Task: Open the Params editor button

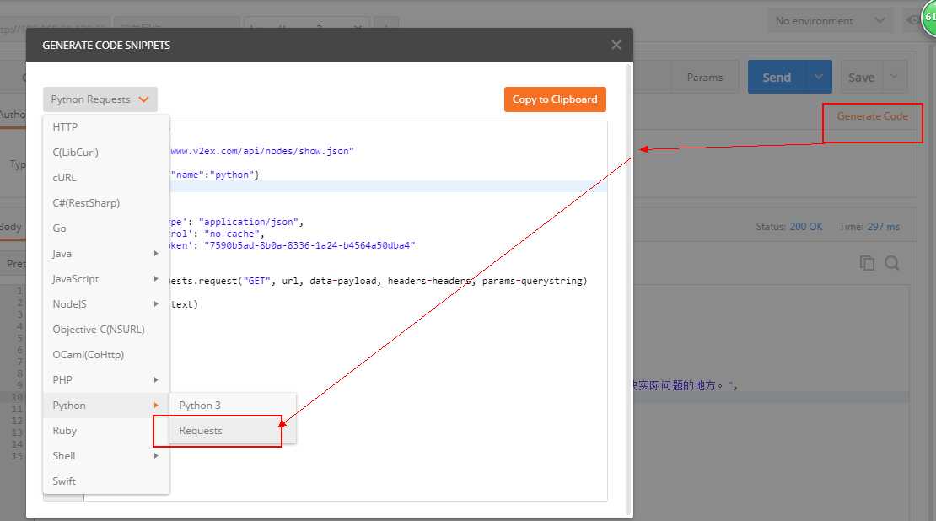Action: (704, 77)
